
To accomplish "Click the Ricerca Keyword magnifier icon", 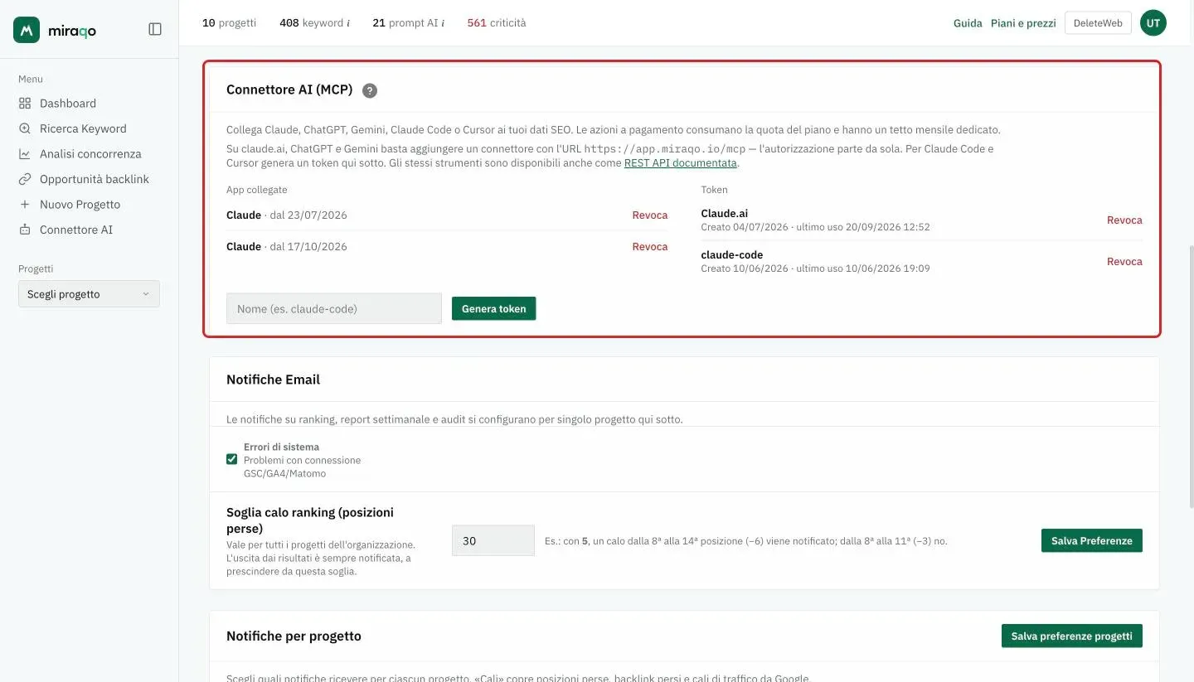I will coord(24,128).
